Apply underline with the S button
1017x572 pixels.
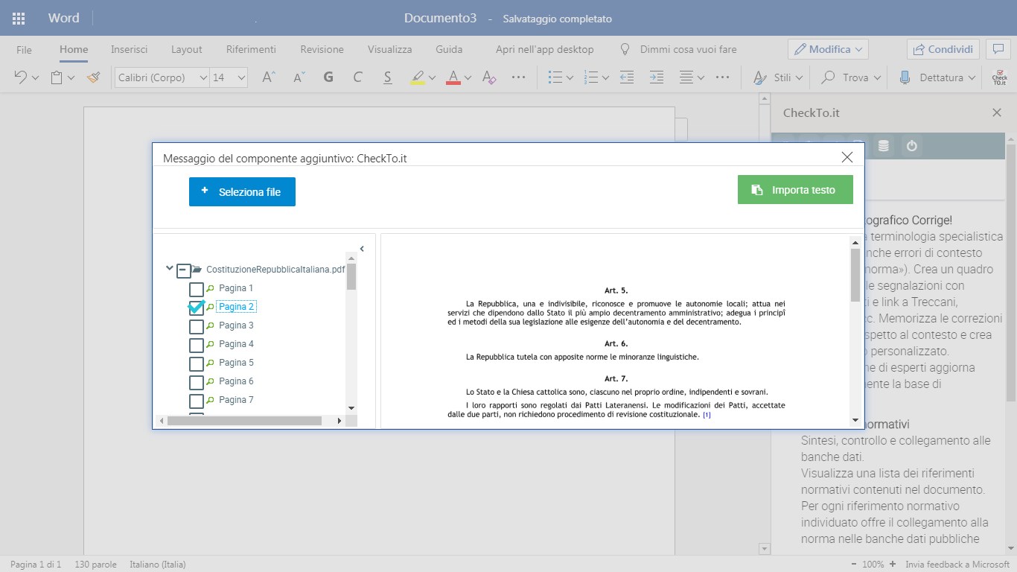(387, 77)
